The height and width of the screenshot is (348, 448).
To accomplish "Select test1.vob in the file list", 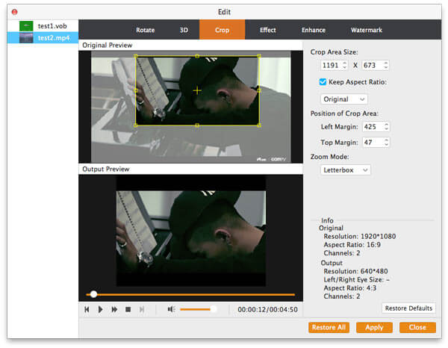I will coord(43,26).
